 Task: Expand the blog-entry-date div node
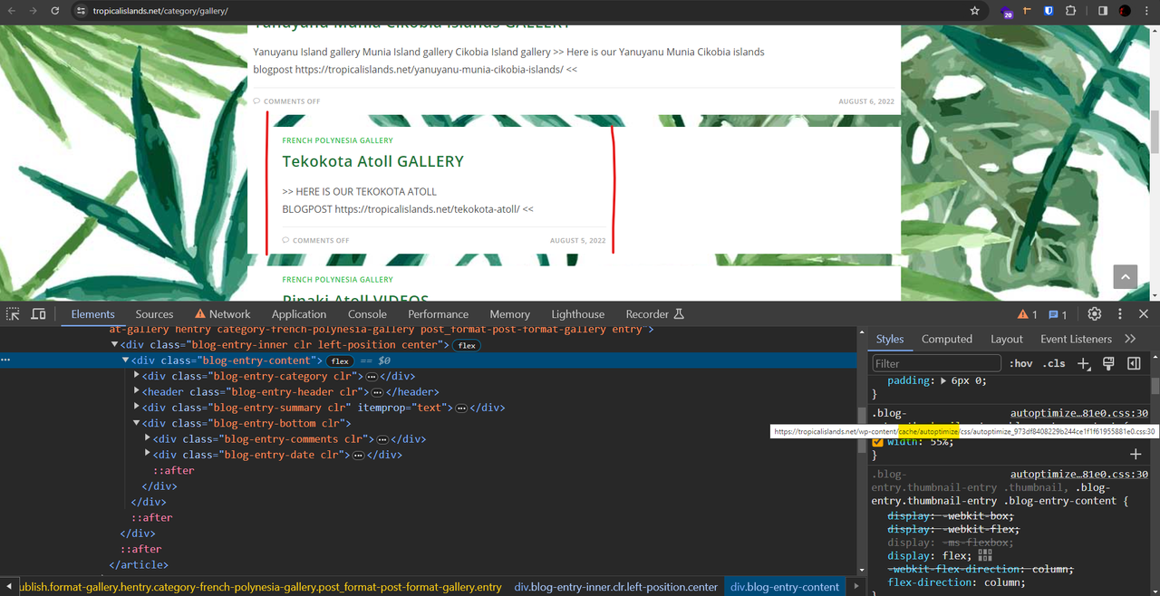click(x=148, y=455)
